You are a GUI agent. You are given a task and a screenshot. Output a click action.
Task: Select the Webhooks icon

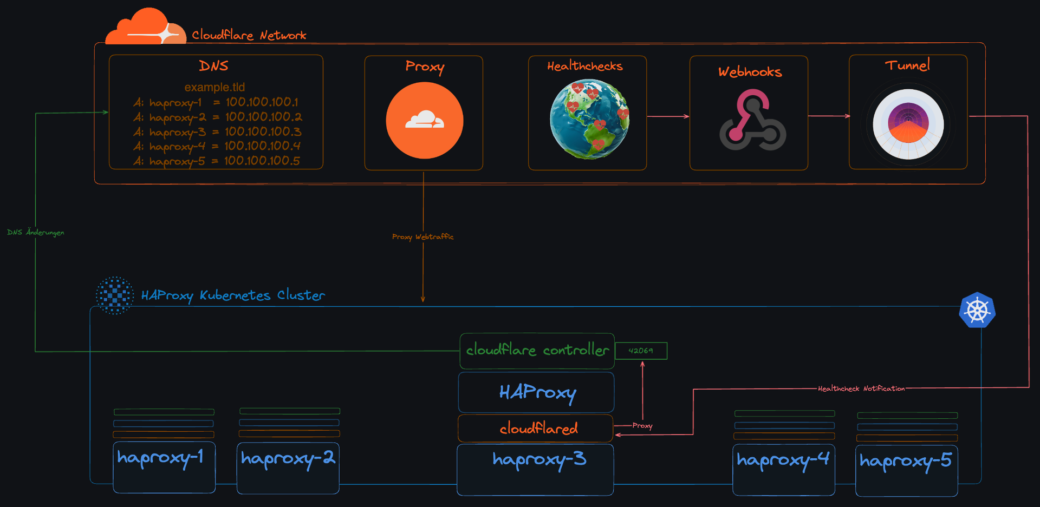tap(752, 120)
